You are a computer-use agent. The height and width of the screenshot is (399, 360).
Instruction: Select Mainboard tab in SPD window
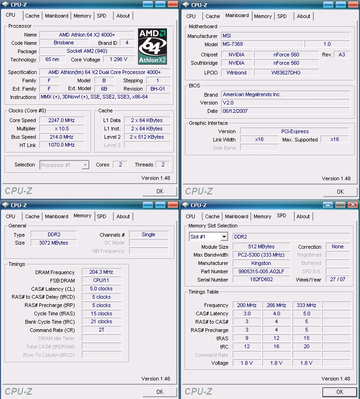click(x=236, y=216)
